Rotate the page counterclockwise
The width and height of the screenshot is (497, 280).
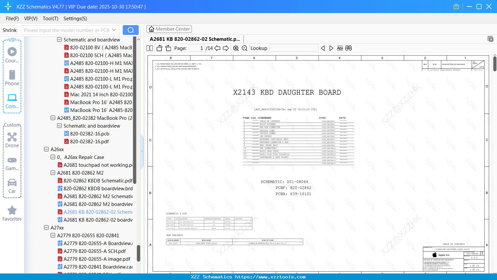coord(160,48)
